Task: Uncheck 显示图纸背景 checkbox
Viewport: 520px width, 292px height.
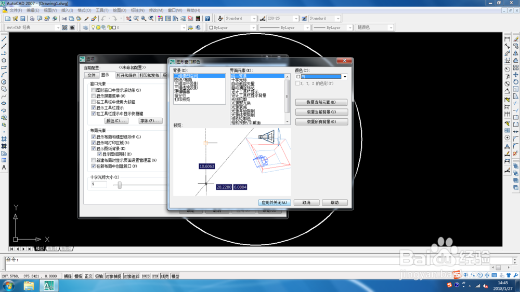Action: (93, 148)
